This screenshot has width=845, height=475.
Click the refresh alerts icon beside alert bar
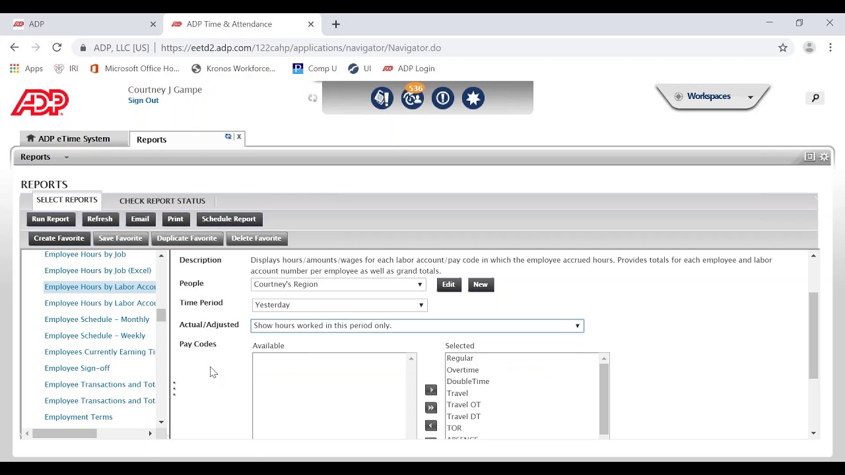coord(312,98)
